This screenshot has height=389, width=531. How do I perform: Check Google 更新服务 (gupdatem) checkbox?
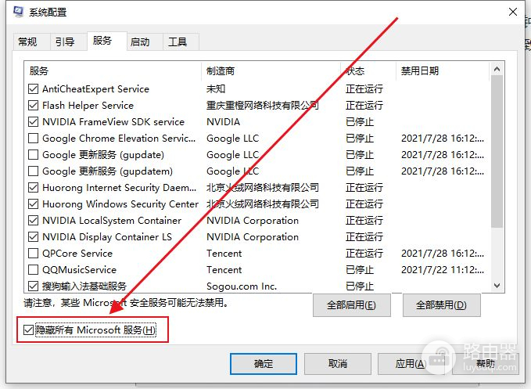tap(33, 171)
